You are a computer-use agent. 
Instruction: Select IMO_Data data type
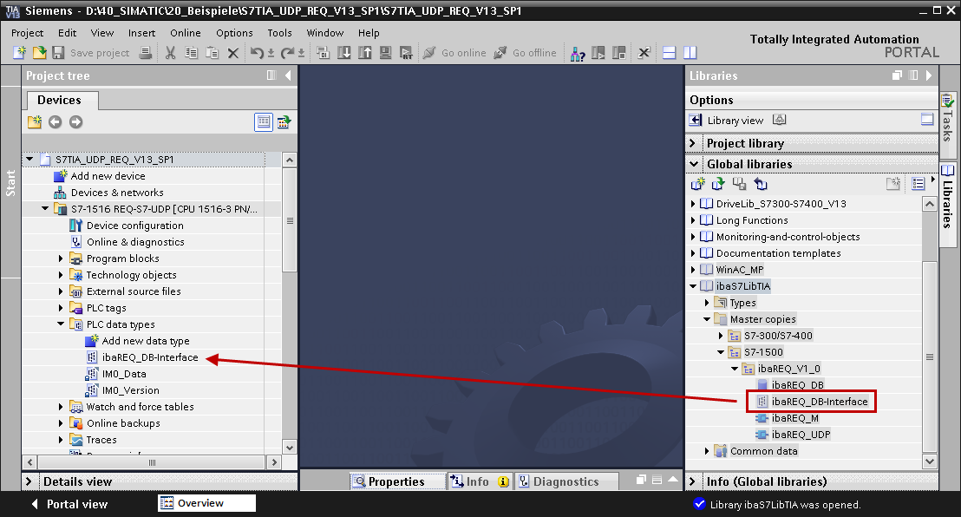click(124, 374)
